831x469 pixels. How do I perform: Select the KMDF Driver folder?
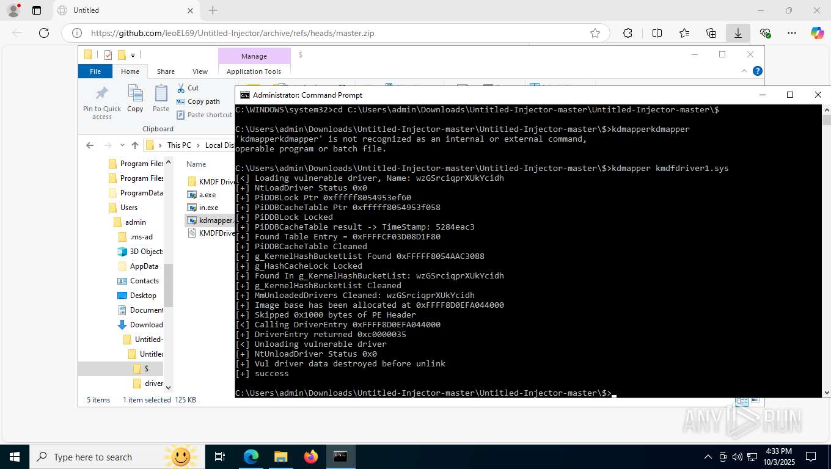211,181
